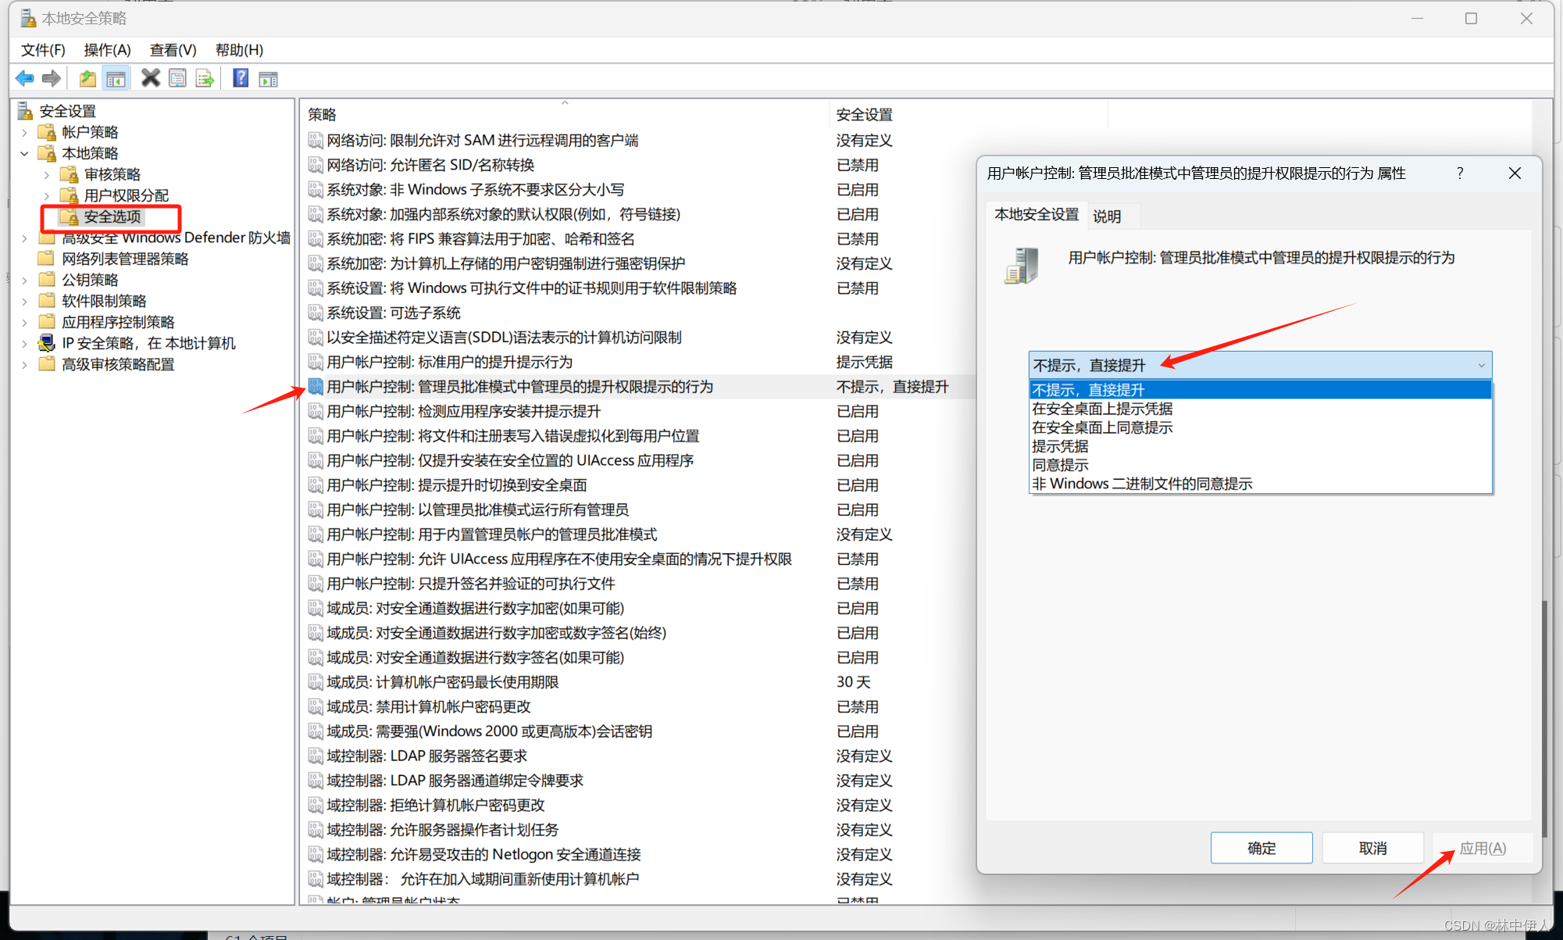Switch to the 说明 tab

[1107, 216]
